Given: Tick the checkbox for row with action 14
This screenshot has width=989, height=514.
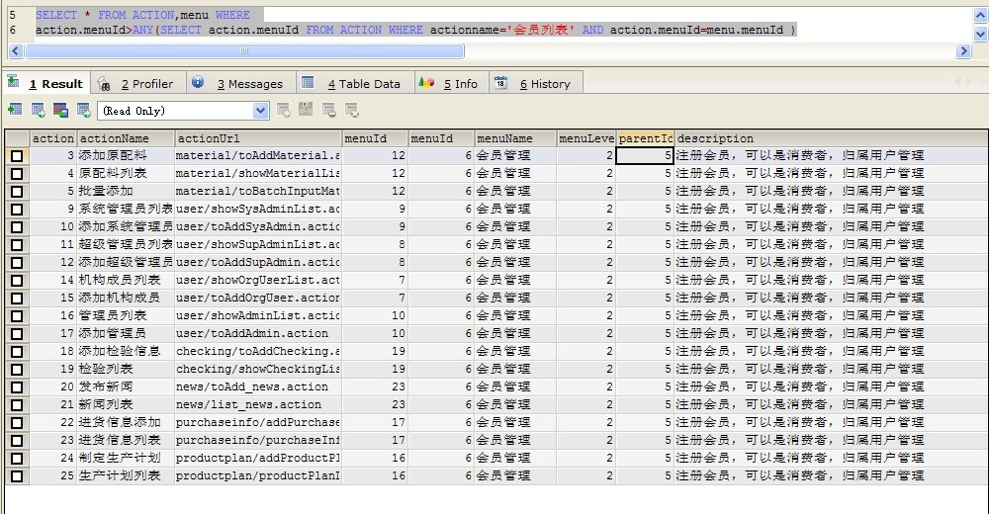Looking at the screenshot, I should click(x=17, y=281).
